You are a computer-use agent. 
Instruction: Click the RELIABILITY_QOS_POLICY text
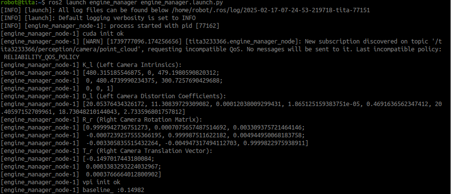(x=41, y=57)
